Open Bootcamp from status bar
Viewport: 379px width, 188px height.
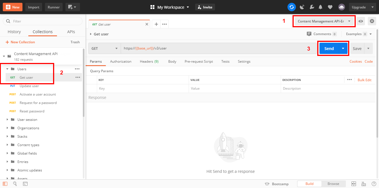(x=277, y=184)
